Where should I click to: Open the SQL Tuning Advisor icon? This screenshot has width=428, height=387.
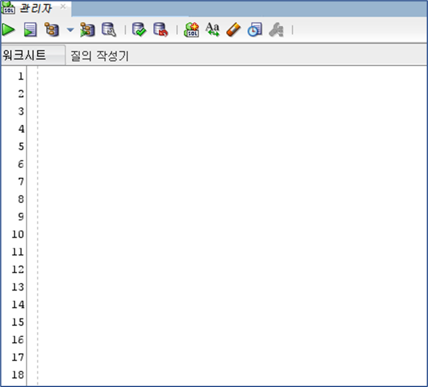109,30
